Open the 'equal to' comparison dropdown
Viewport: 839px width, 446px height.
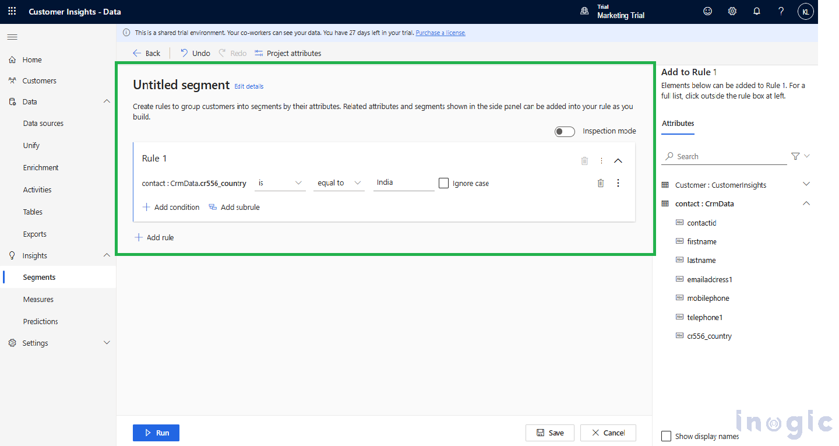click(339, 183)
